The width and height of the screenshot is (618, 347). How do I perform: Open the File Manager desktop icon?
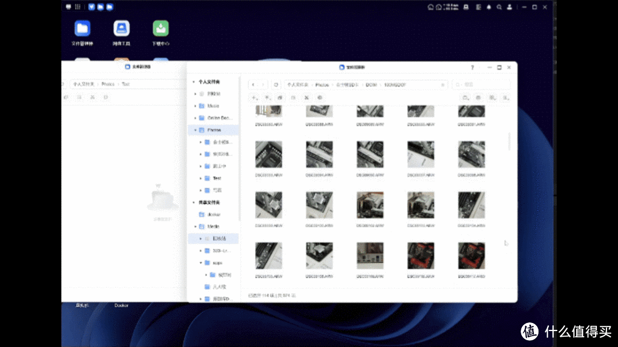point(82,29)
